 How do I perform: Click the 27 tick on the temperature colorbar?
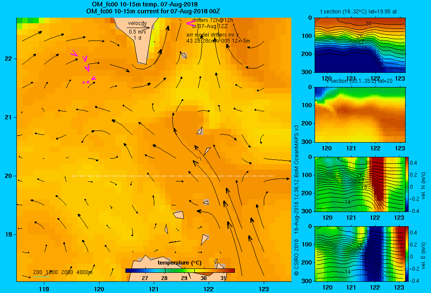click(145, 278)
